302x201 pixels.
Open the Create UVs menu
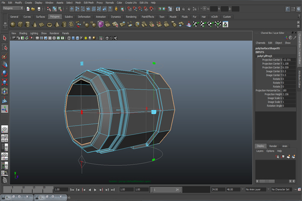click(x=131, y=3)
